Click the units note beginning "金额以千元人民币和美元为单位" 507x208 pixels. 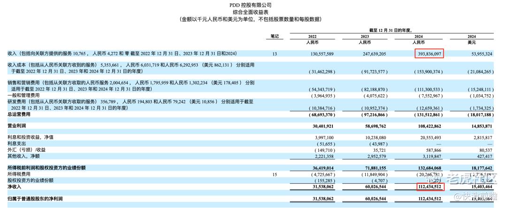(x=251, y=19)
